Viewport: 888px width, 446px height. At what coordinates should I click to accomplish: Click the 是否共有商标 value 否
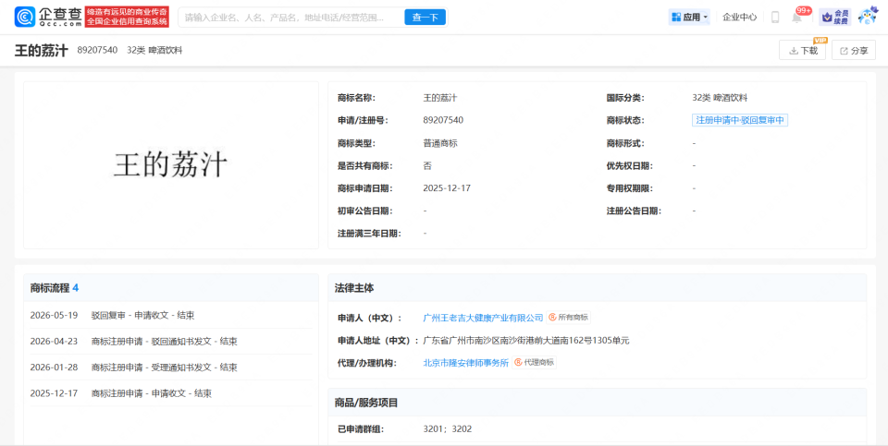click(x=427, y=165)
